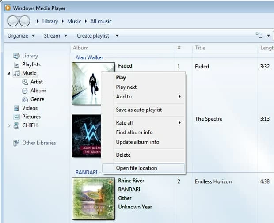The height and width of the screenshot is (223, 274).
Task: Click the Genre icon under Music
Action: pos(25,99)
